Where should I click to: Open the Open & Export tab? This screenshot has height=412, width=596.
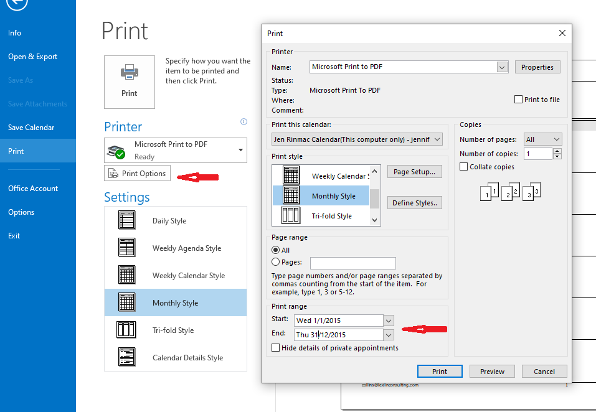point(32,57)
